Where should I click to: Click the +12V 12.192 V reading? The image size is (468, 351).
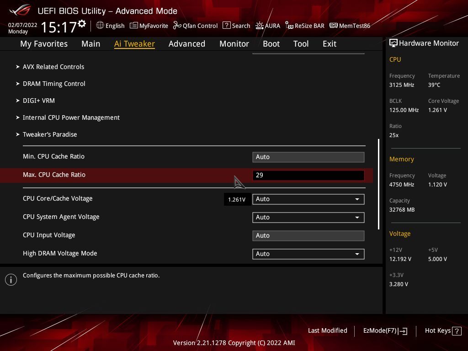pos(400,259)
